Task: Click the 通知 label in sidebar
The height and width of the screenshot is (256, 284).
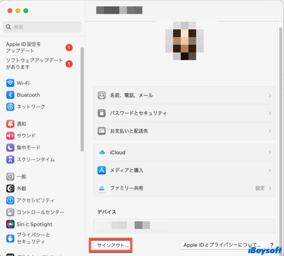Action: (x=21, y=124)
